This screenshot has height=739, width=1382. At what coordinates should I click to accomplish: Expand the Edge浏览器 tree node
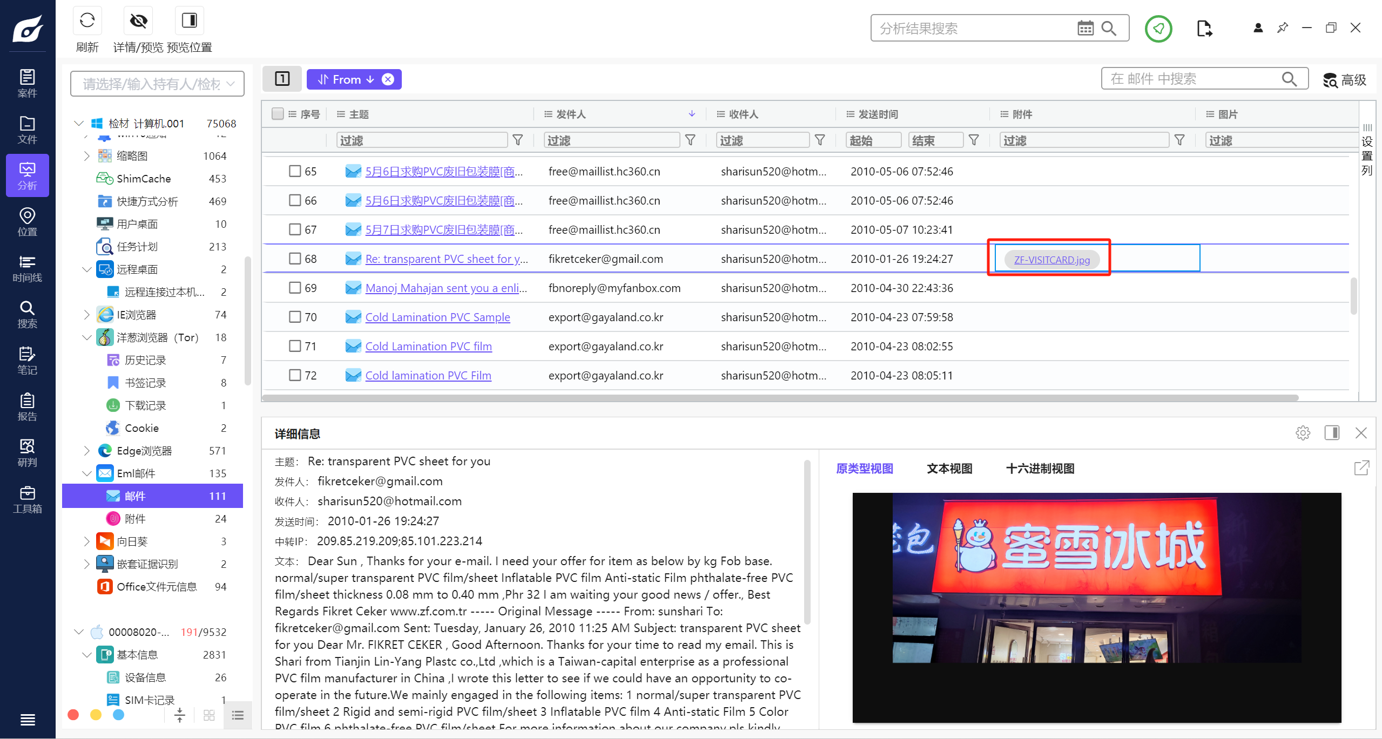pyautogui.click(x=86, y=450)
